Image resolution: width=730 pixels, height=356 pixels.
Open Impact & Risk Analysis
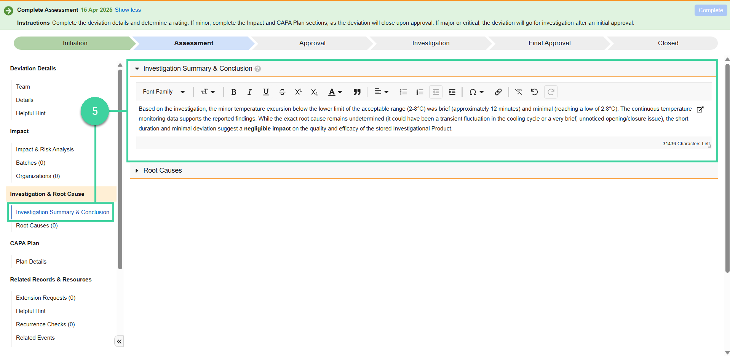[x=45, y=149]
